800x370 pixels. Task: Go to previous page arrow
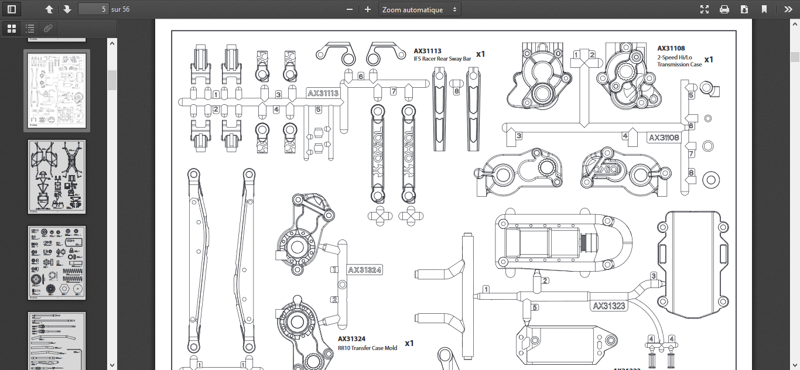(49, 9)
